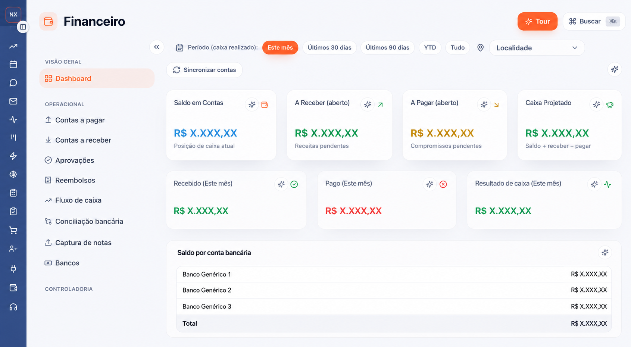Click sparkle on Recebido card

[281, 184]
